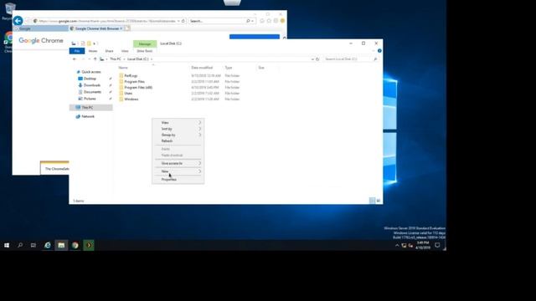The height and width of the screenshot is (301, 536).
Task: Click the Explorer search magnifier icon
Action: click(x=375, y=59)
